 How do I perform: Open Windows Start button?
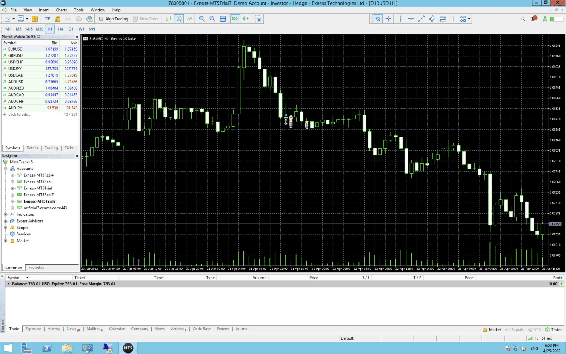point(8,348)
